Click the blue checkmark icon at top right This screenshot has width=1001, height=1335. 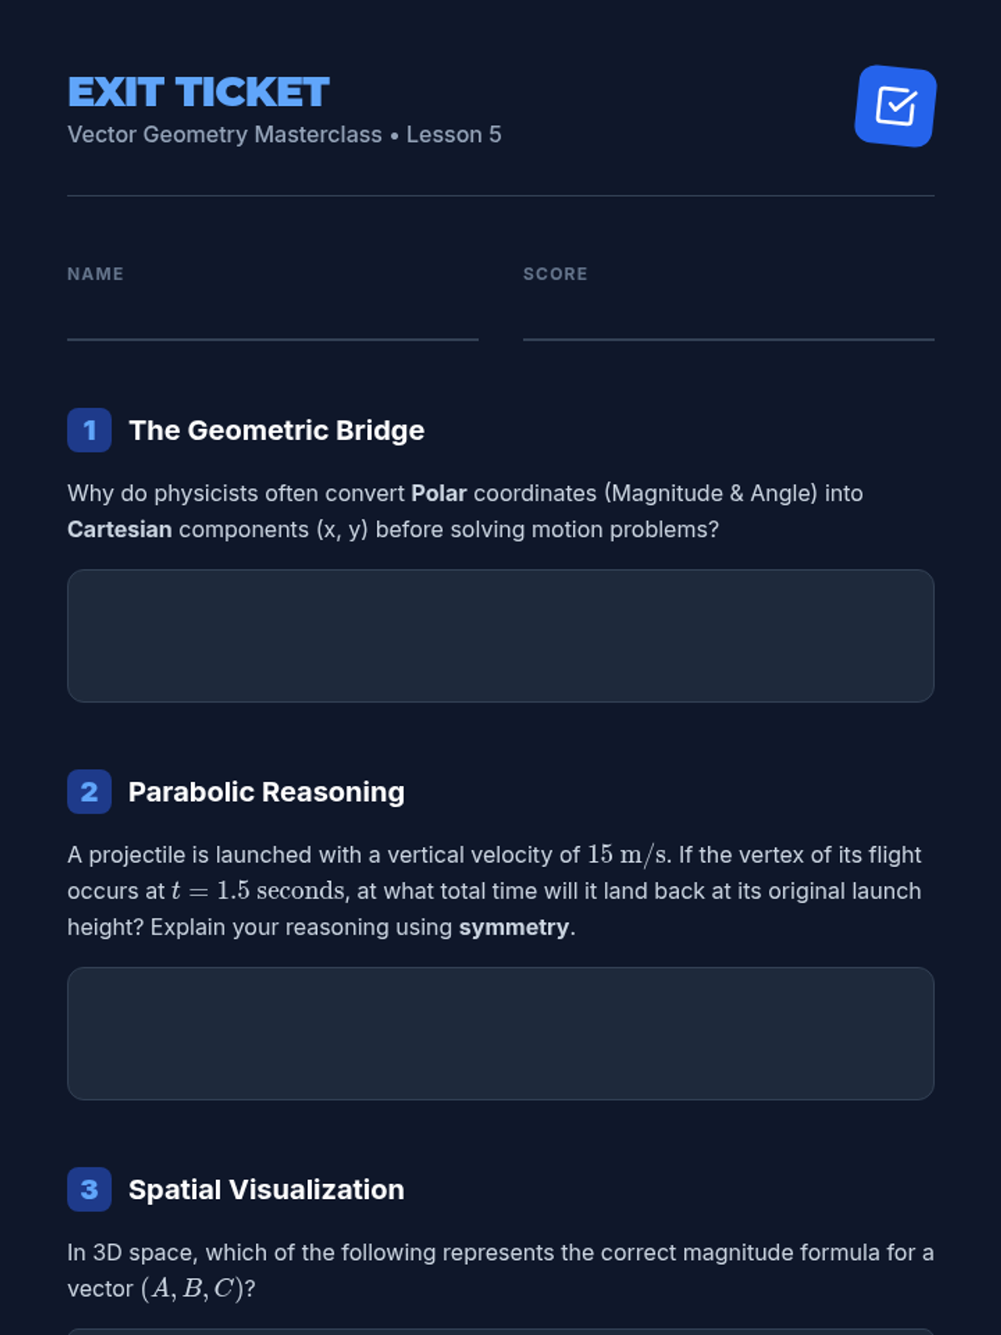pos(895,106)
